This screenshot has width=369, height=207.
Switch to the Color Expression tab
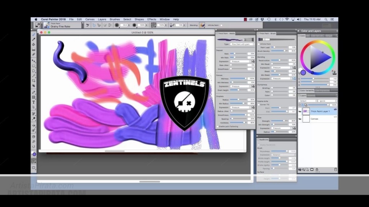point(323,90)
